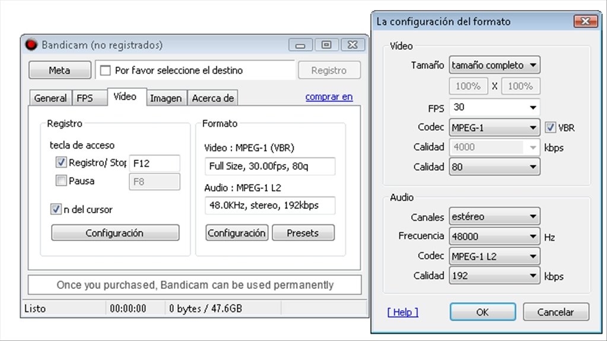Expand the audio Calidad 192 kbps dropdown
The height and width of the screenshot is (341, 607).
(x=494, y=276)
